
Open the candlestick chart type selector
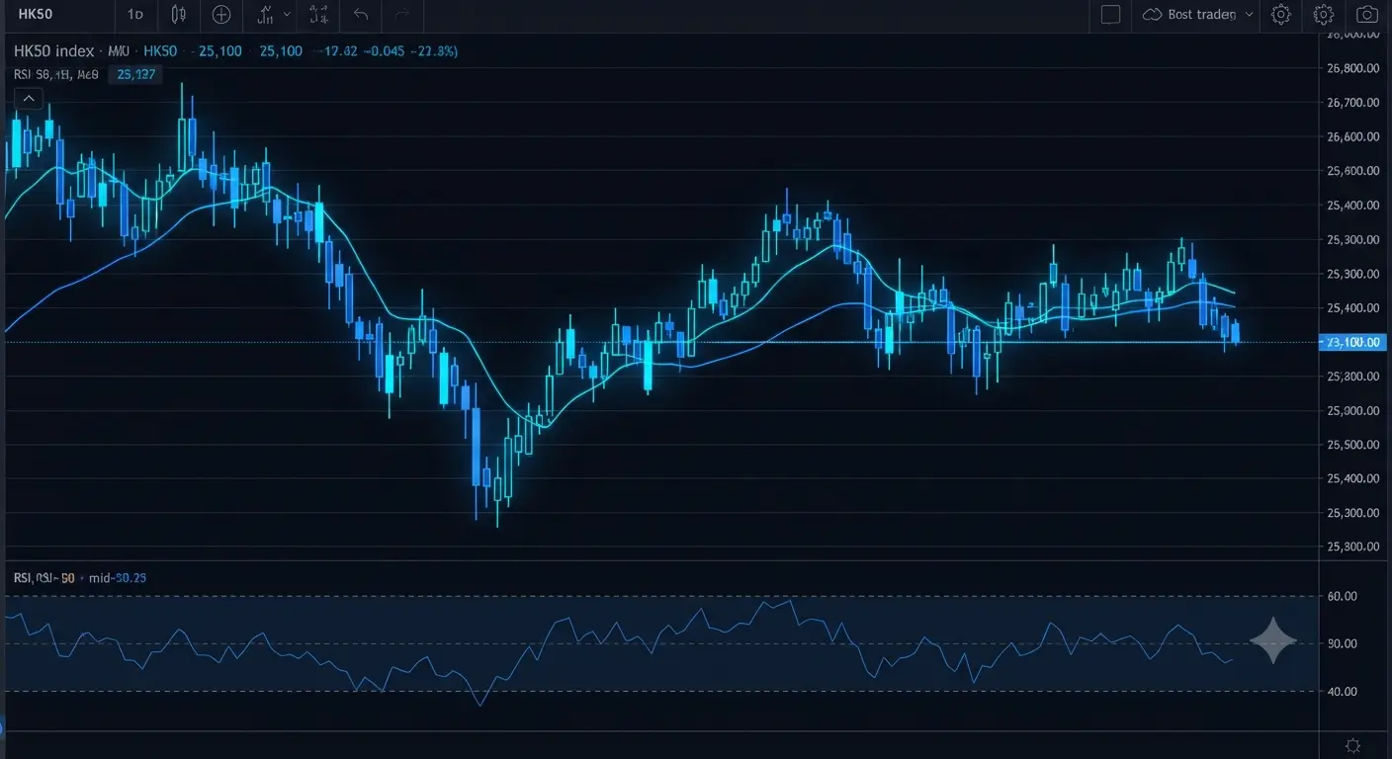point(178,15)
